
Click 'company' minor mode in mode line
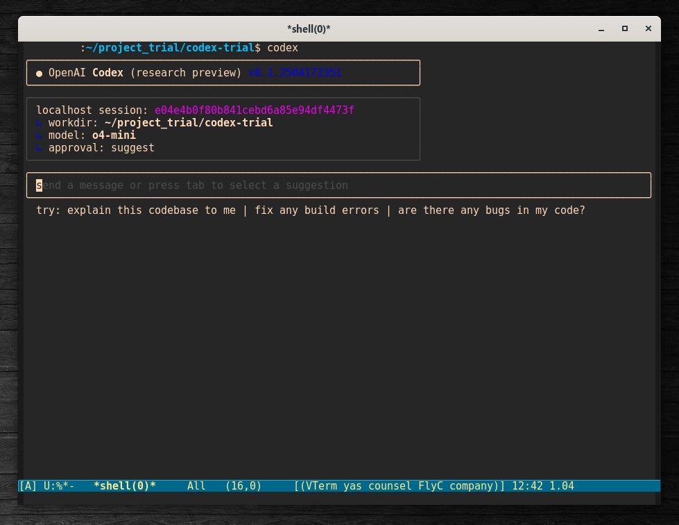(471, 486)
